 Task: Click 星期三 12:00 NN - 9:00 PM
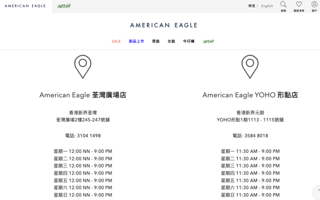pos(83,166)
